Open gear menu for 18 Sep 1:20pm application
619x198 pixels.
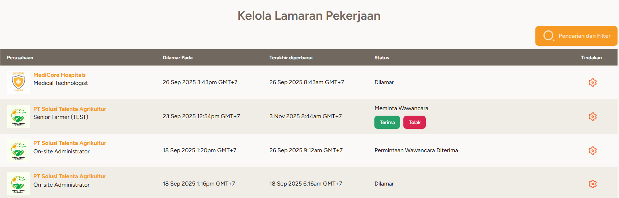click(593, 150)
